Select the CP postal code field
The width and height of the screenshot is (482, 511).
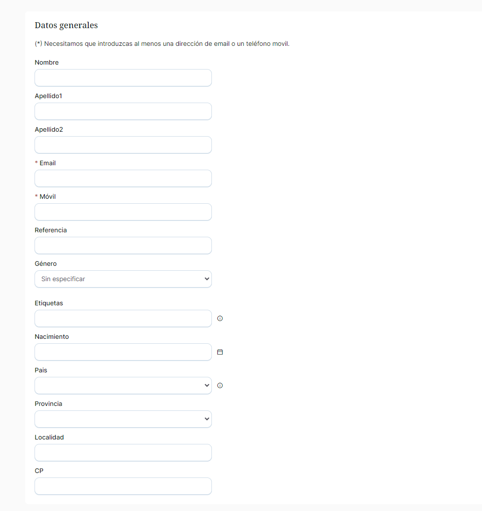pos(123,486)
